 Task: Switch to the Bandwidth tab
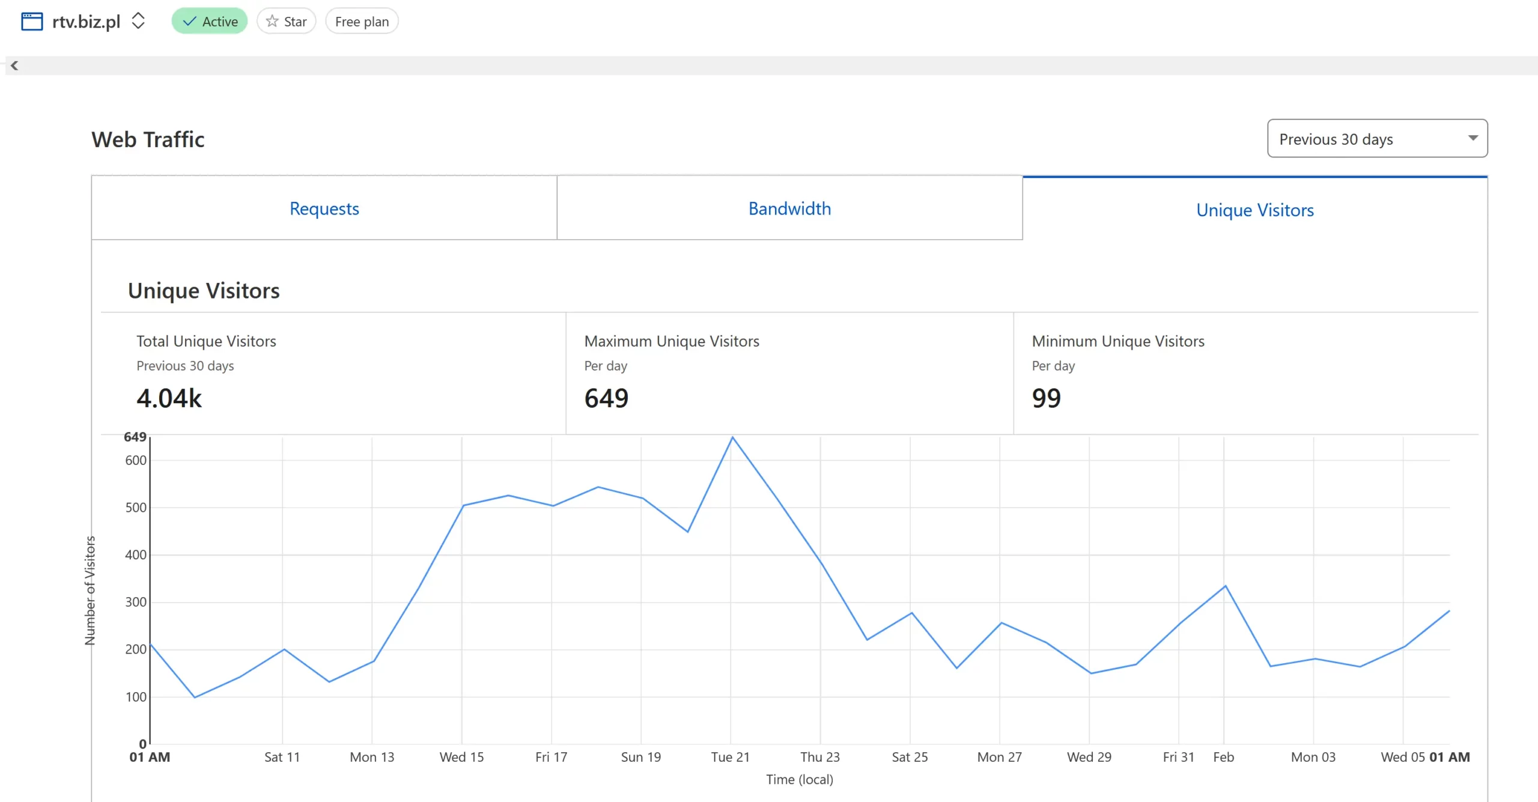pyautogui.click(x=789, y=208)
